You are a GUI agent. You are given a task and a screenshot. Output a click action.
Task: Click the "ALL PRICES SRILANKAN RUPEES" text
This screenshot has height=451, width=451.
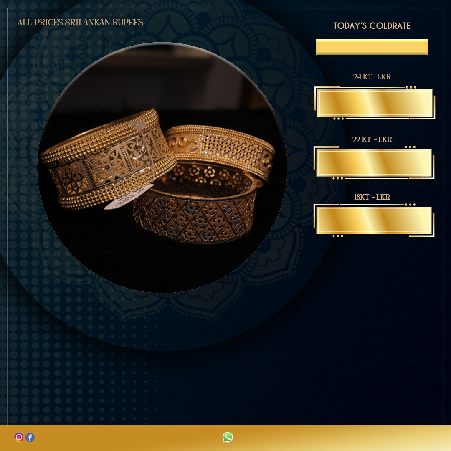[x=80, y=22]
